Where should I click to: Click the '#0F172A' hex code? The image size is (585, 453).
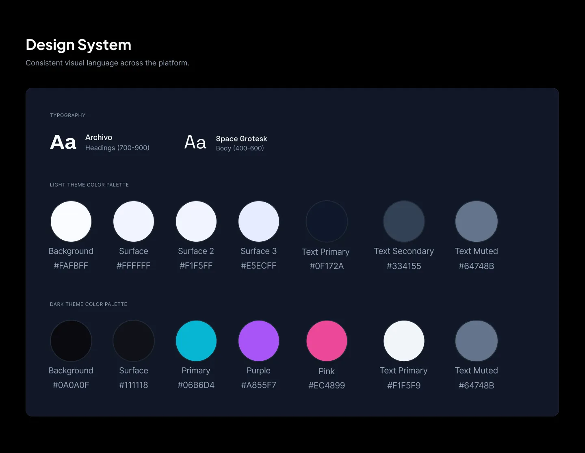pyautogui.click(x=327, y=266)
